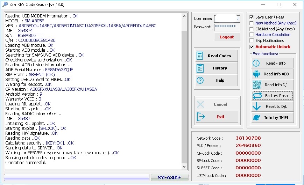The image size is (304, 185).
Task: Click the Warranty VOID : 0 line
Action: [23, 99]
